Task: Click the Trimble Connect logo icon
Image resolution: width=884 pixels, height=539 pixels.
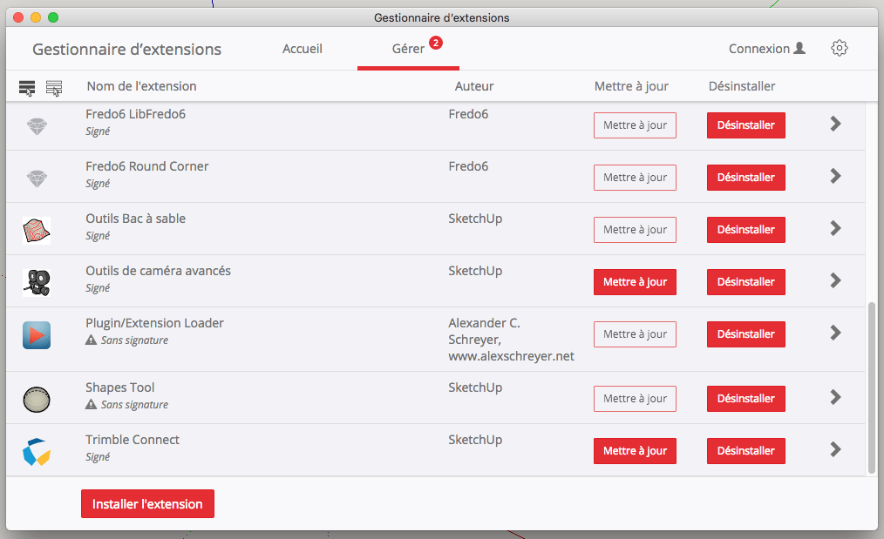Action: click(x=37, y=452)
